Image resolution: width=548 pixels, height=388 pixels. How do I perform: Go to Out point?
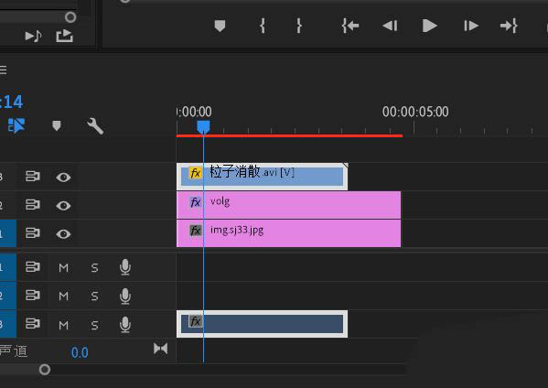[x=509, y=26]
